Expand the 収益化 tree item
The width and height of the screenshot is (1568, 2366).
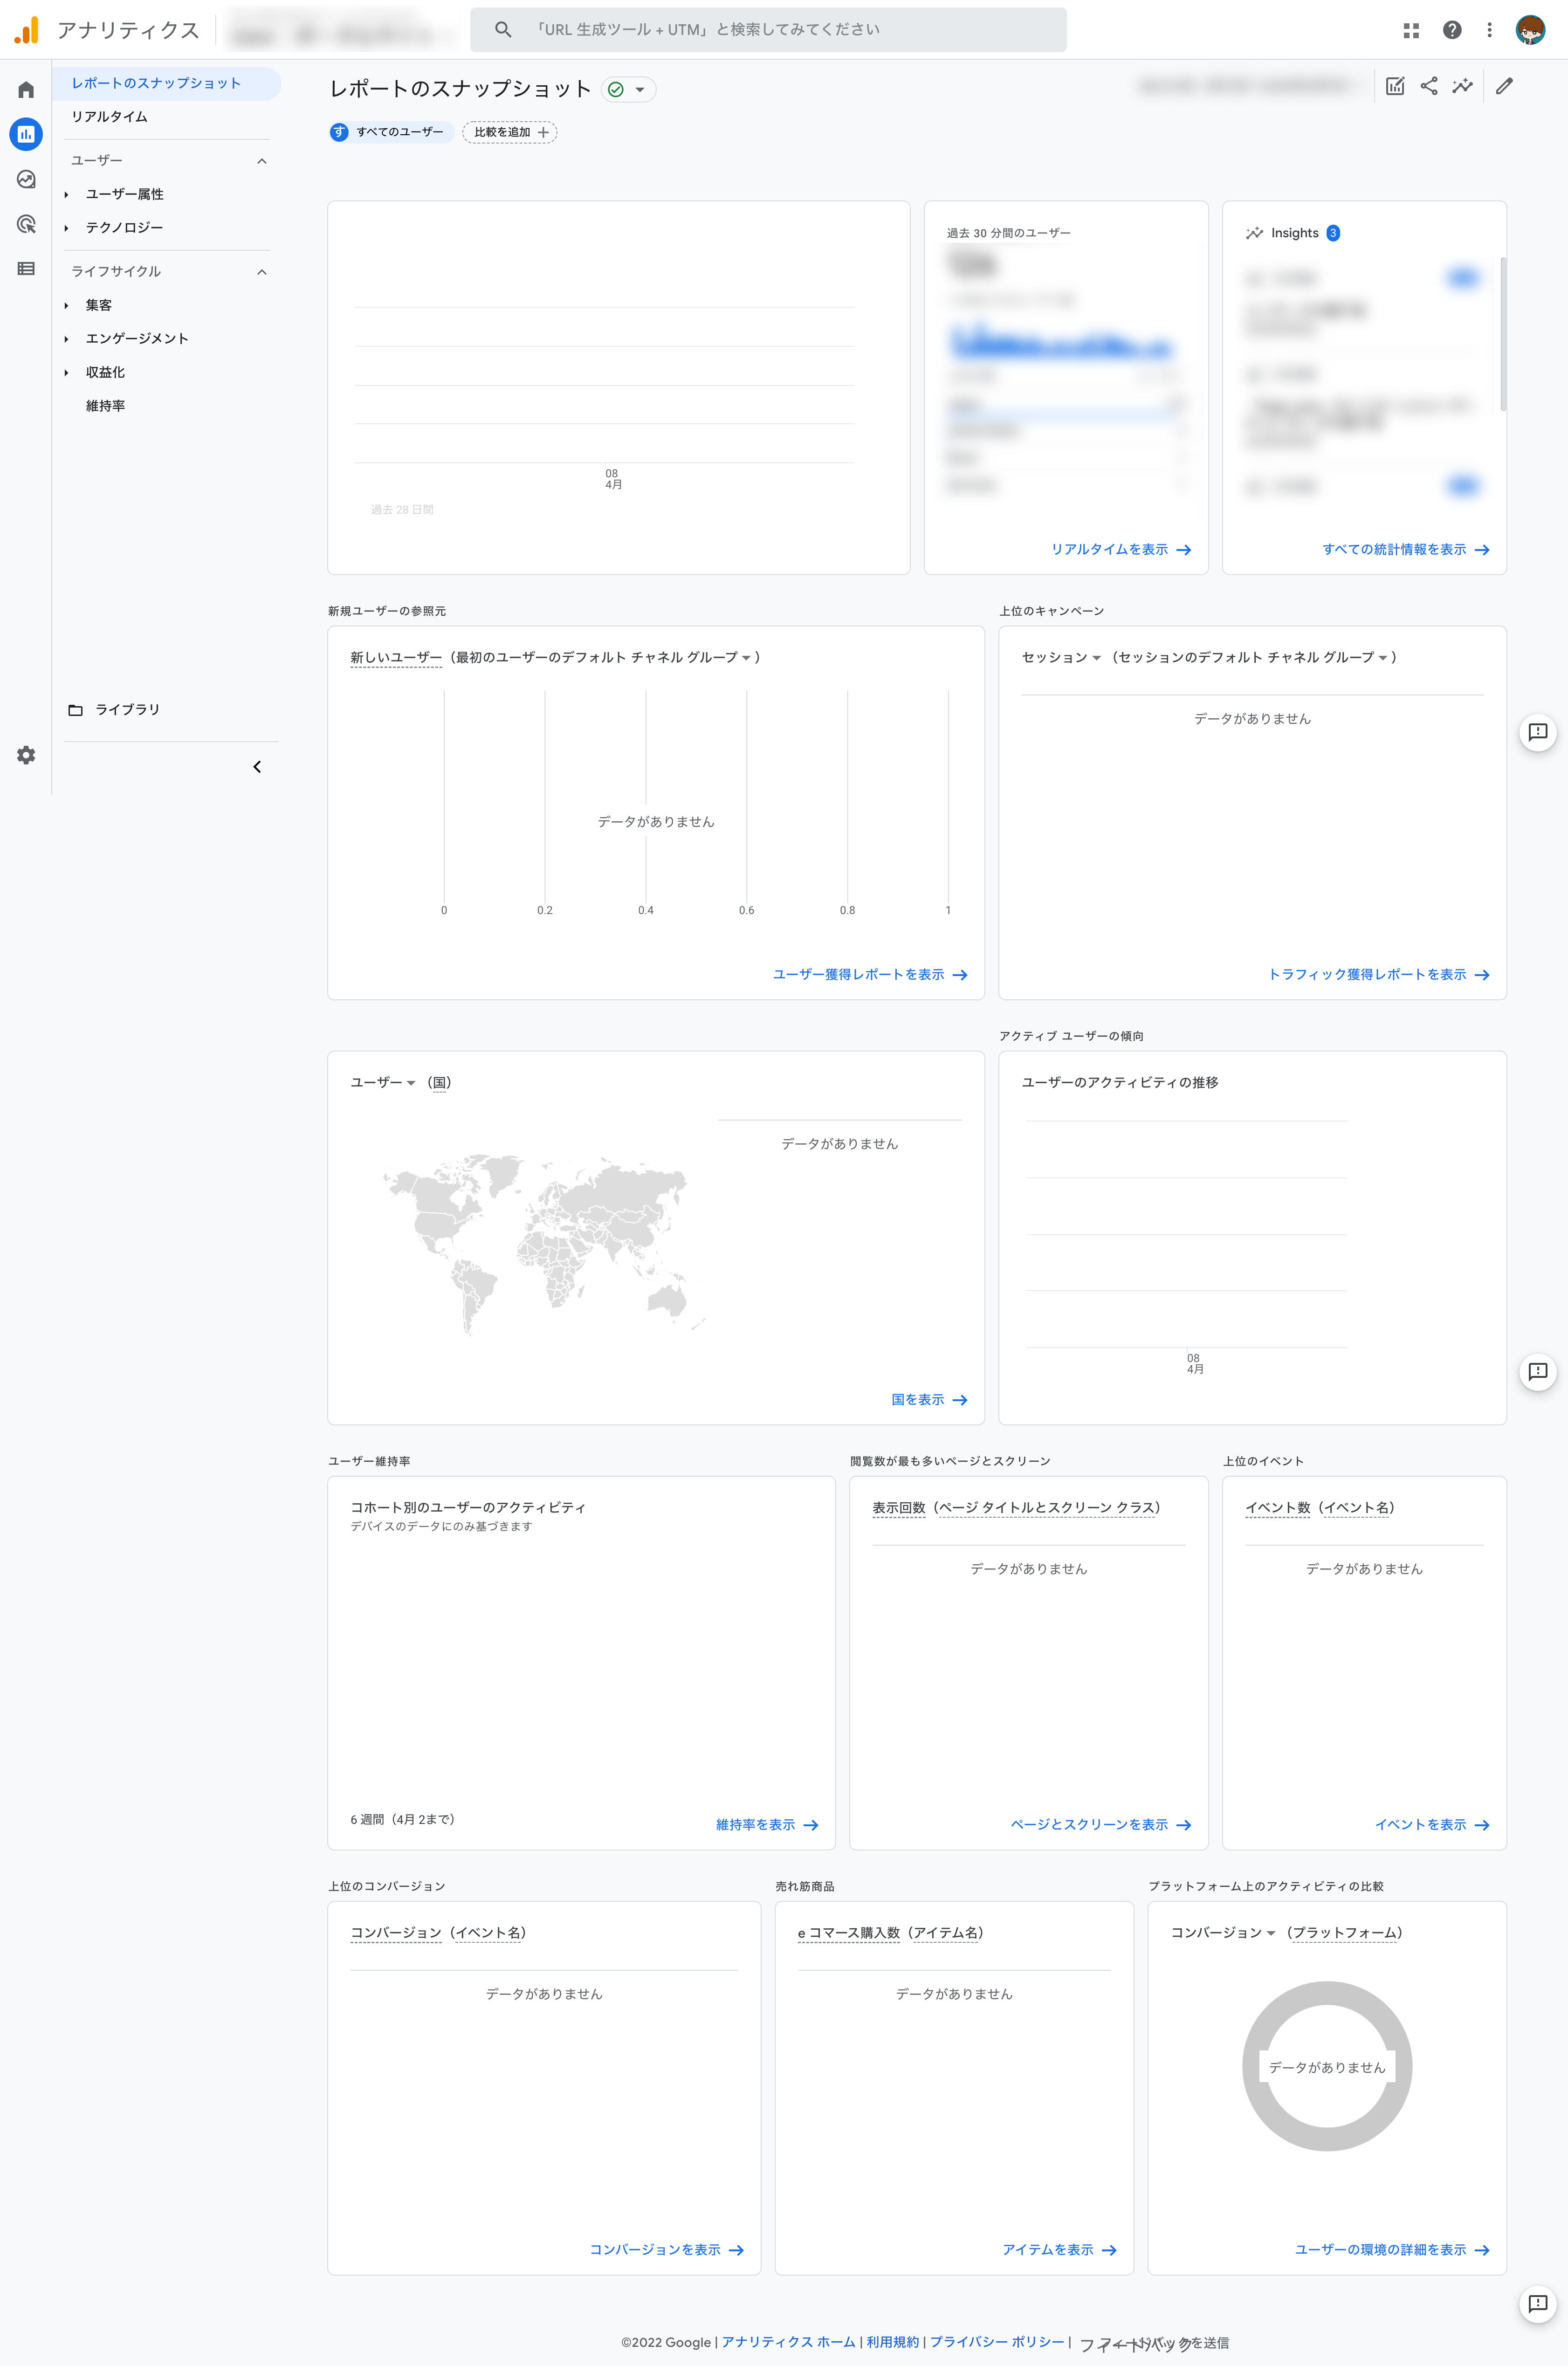click(66, 373)
